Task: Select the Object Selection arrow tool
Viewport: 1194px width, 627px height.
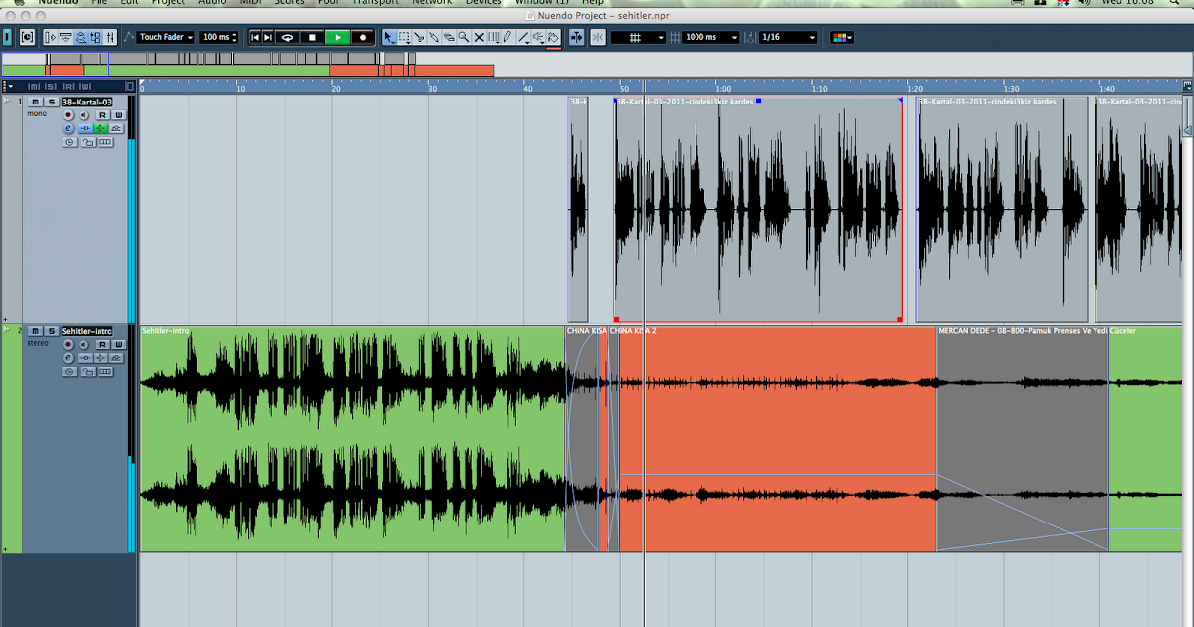Action: coord(388,37)
